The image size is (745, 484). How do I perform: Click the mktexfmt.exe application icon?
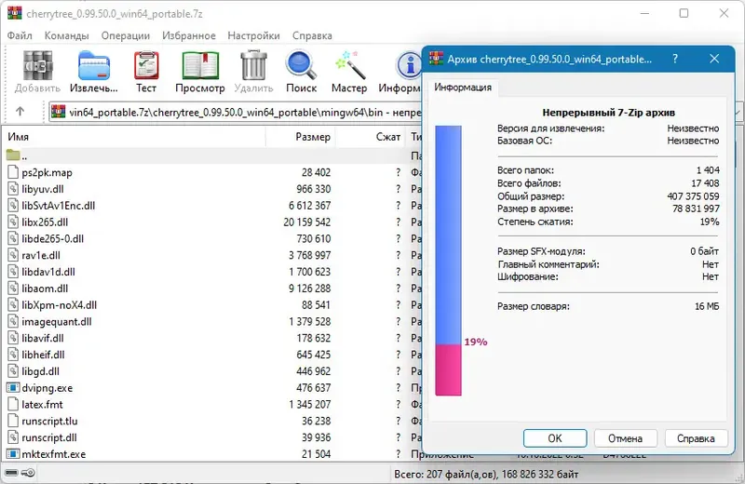(13, 454)
